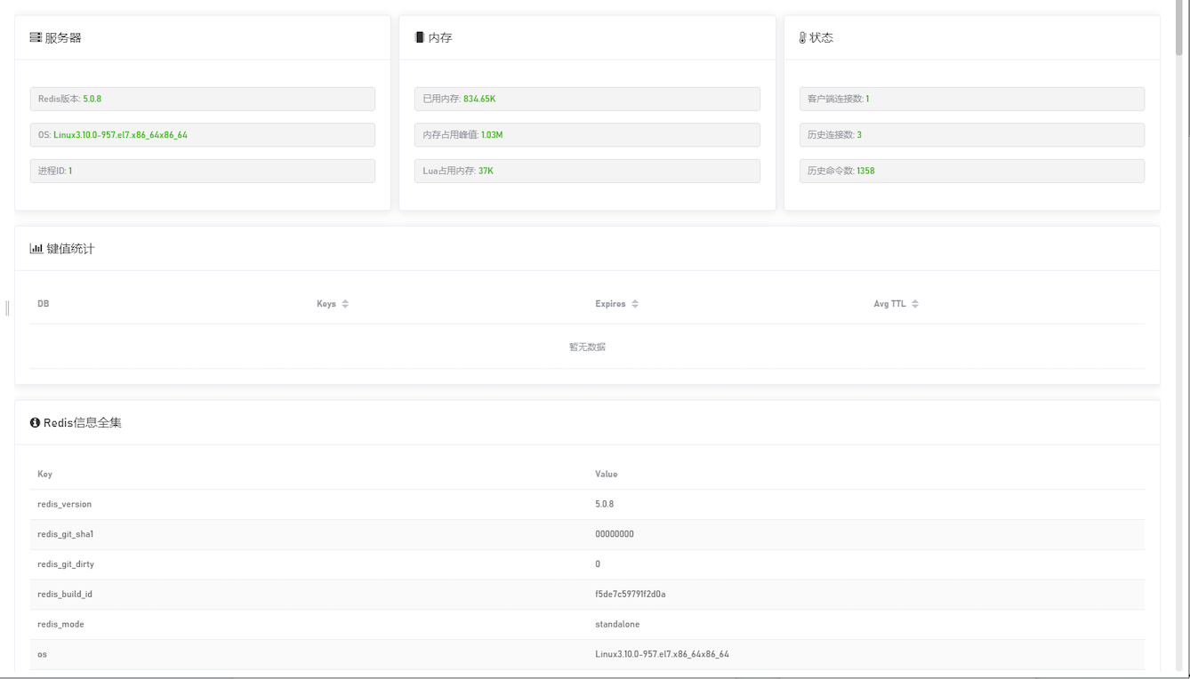The width and height of the screenshot is (1190, 679).
Task: Click the Key column header in info table
Action: point(44,475)
